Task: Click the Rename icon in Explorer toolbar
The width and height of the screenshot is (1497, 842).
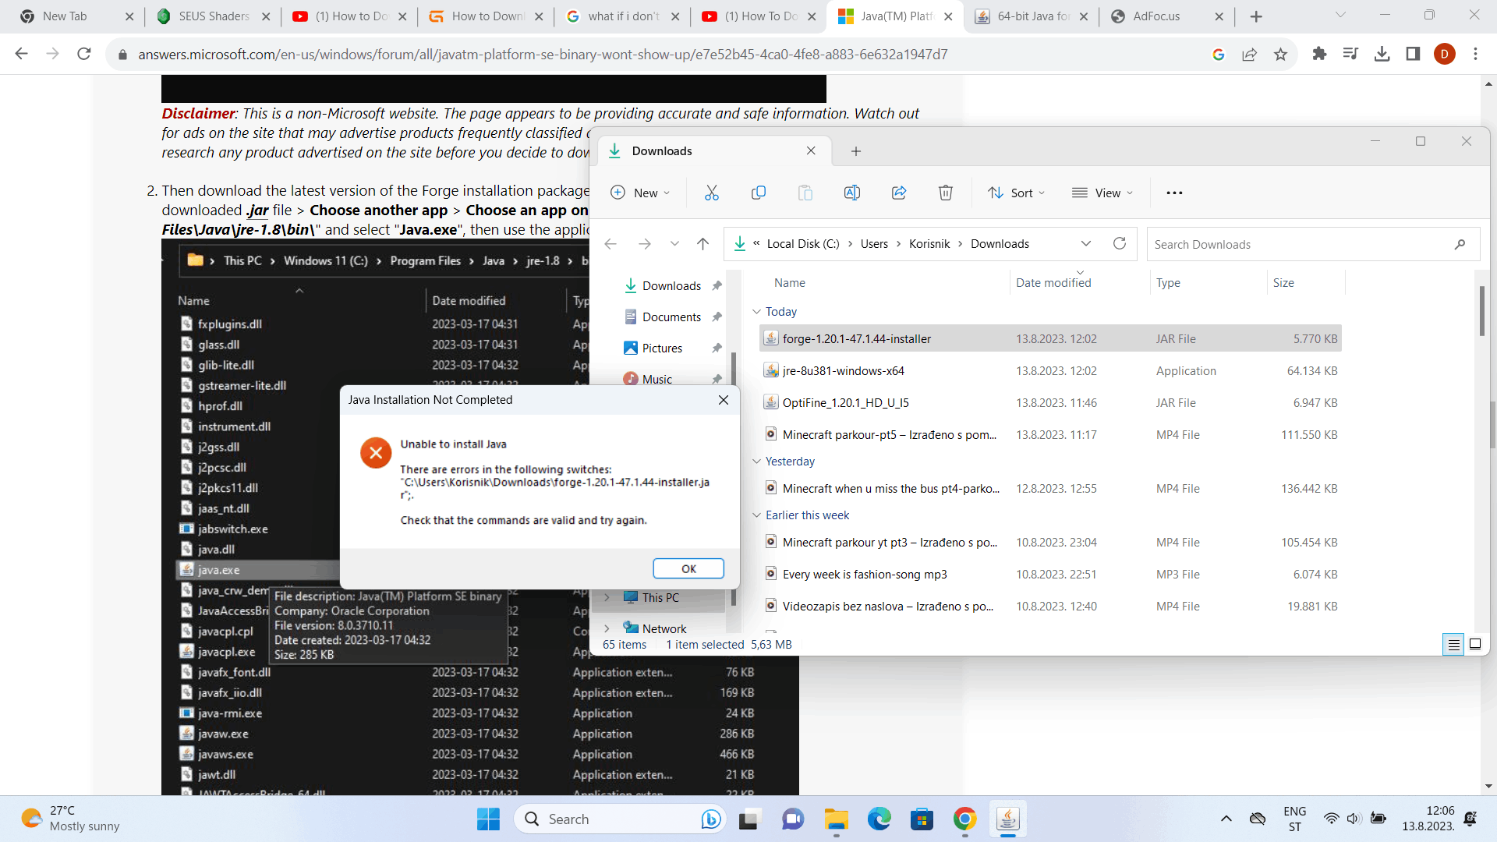Action: 851,193
